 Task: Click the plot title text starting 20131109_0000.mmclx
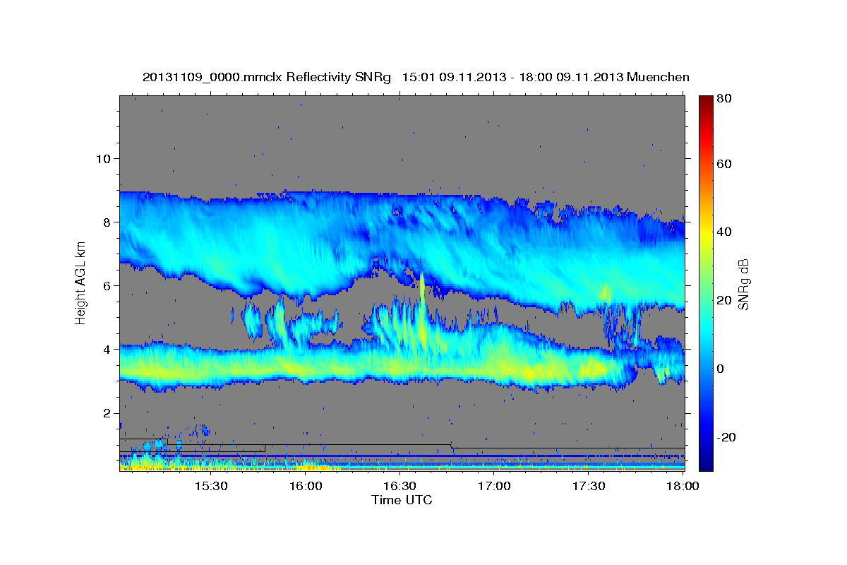416,77
